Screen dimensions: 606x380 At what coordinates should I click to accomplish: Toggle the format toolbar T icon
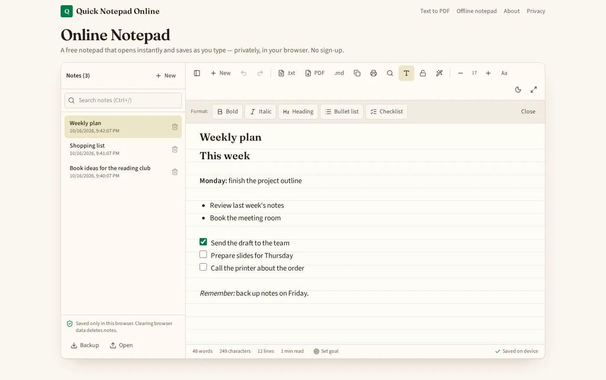(x=406, y=73)
